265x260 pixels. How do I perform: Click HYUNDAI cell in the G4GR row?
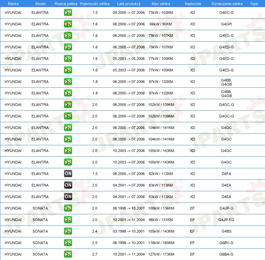[x=13, y=24]
